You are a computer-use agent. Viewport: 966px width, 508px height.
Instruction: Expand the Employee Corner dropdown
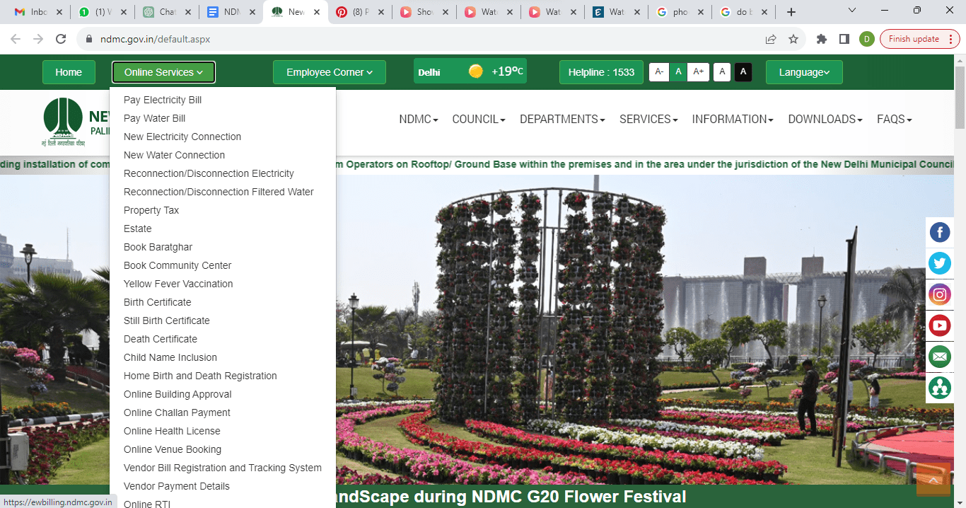328,71
